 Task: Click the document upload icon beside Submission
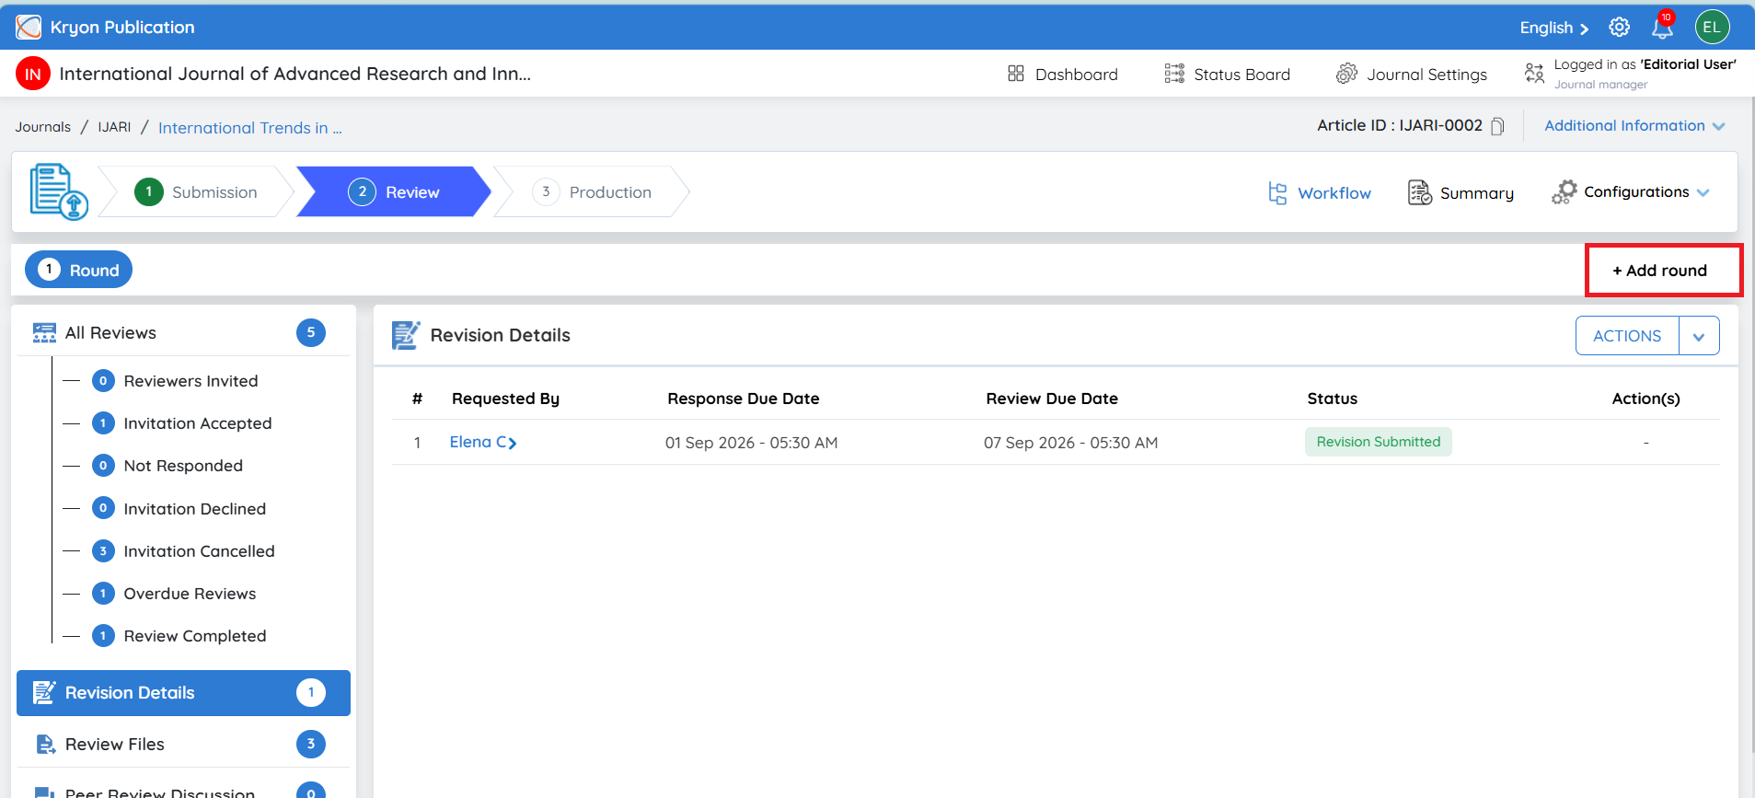tap(59, 191)
